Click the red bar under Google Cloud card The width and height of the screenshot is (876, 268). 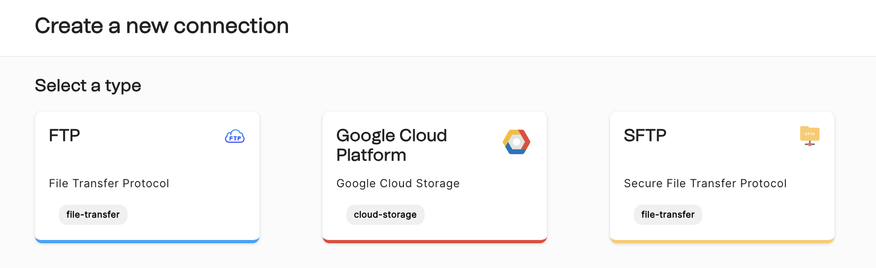[435, 241]
